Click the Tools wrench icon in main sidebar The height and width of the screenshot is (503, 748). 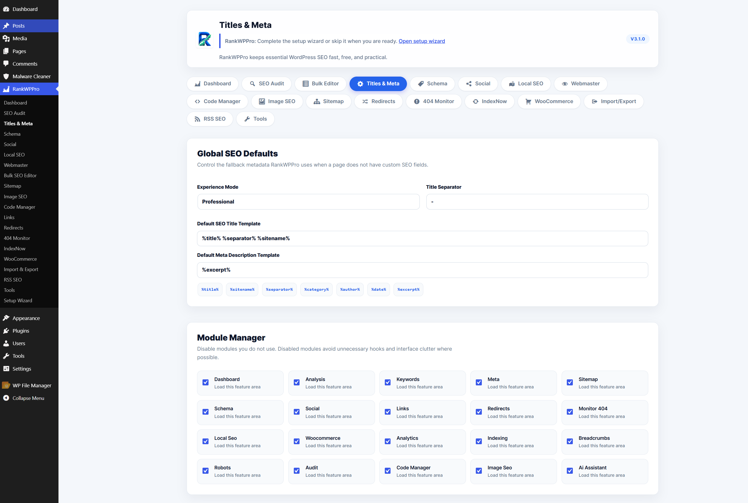[x=6, y=356]
